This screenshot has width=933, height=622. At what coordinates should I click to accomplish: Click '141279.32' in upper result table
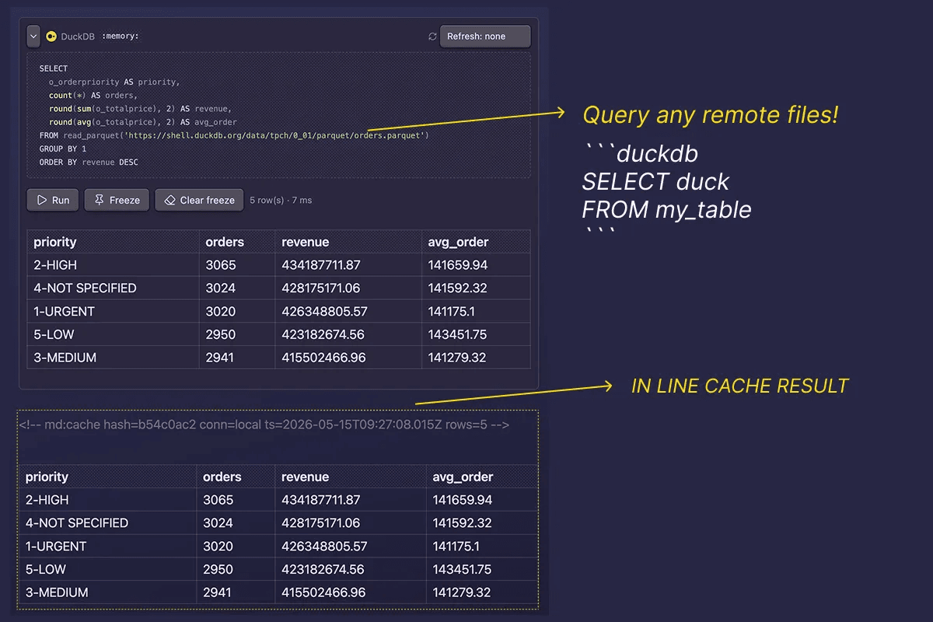(x=457, y=358)
